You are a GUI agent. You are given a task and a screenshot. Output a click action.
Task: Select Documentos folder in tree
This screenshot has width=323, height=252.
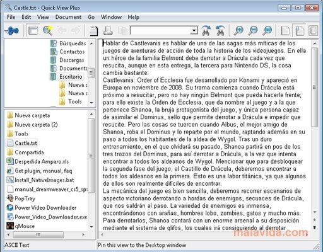click(69, 68)
